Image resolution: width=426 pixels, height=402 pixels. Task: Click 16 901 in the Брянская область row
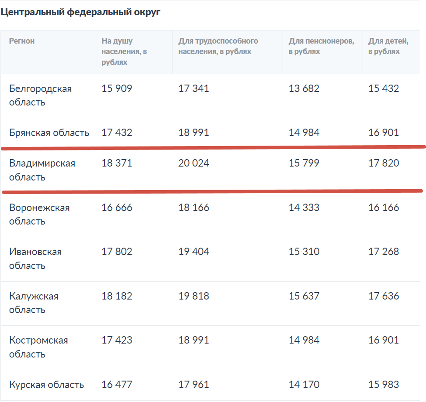point(384,133)
